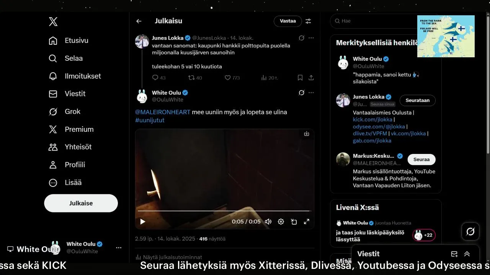Open video settings gear
Screen dimensions: 490x275
(281, 222)
